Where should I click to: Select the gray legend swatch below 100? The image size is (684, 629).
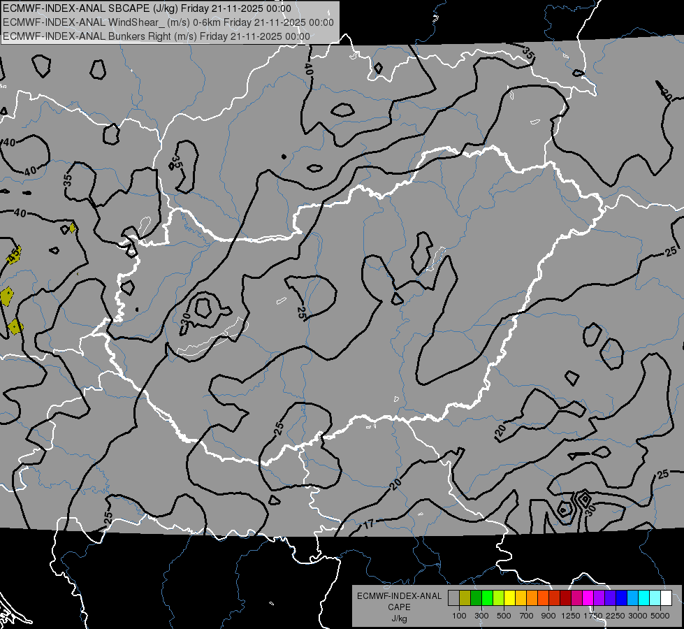[454, 598]
